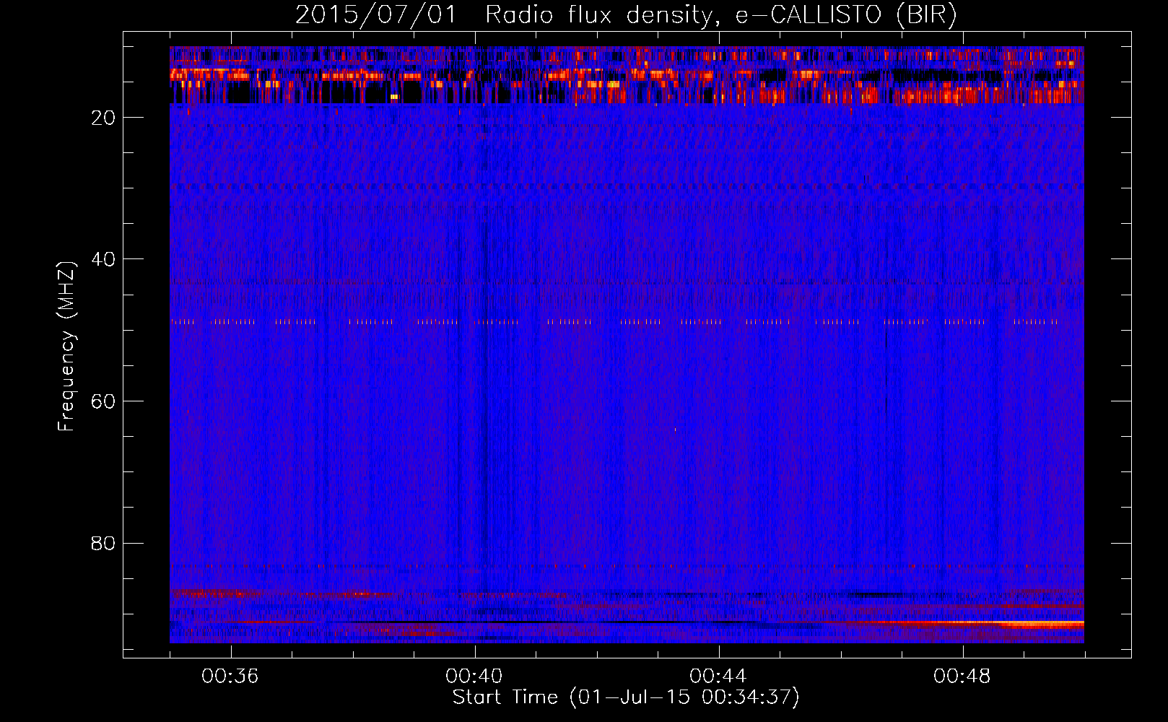Click the red band near 87 MHz at left
This screenshot has width=1168, height=722.
(209, 593)
